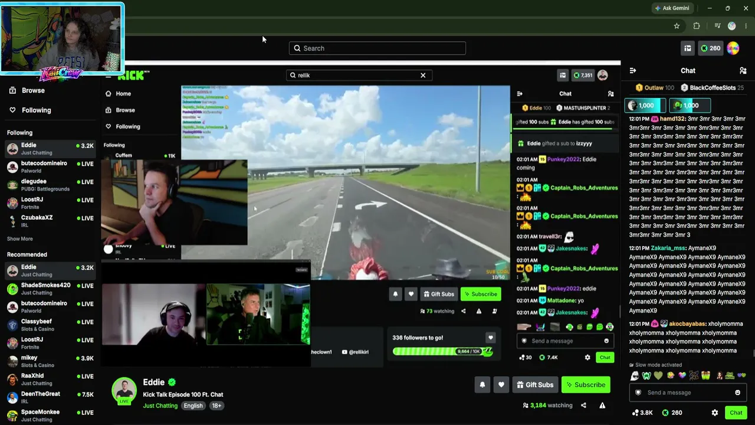Open Chrome three-dot menu

(x=746, y=26)
